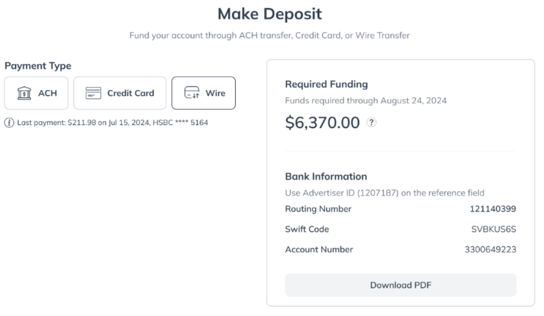Click the Bank Information heading

(x=326, y=176)
